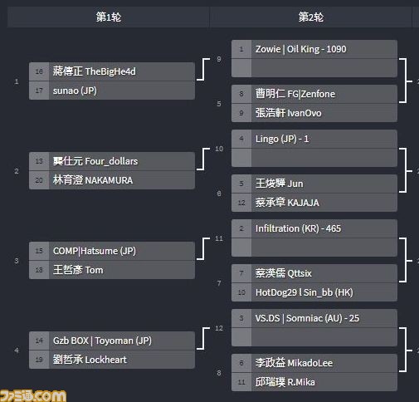
Task: Open the KAJAJA player entry
Action: (314, 203)
